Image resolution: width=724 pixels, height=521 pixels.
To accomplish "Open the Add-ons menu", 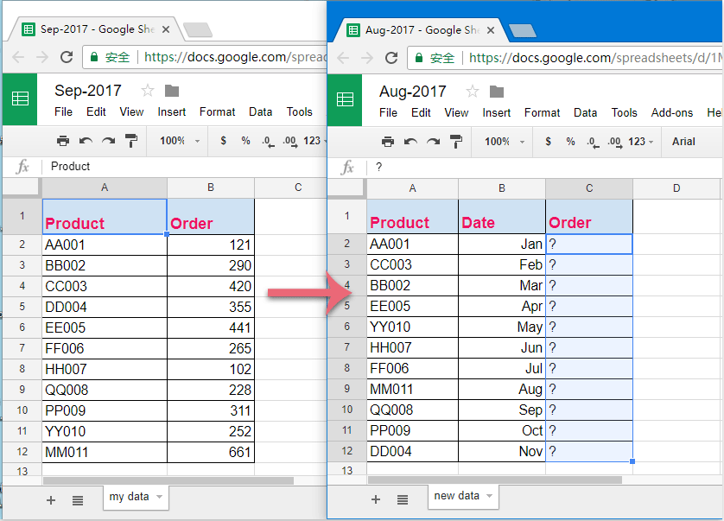I will (x=672, y=112).
